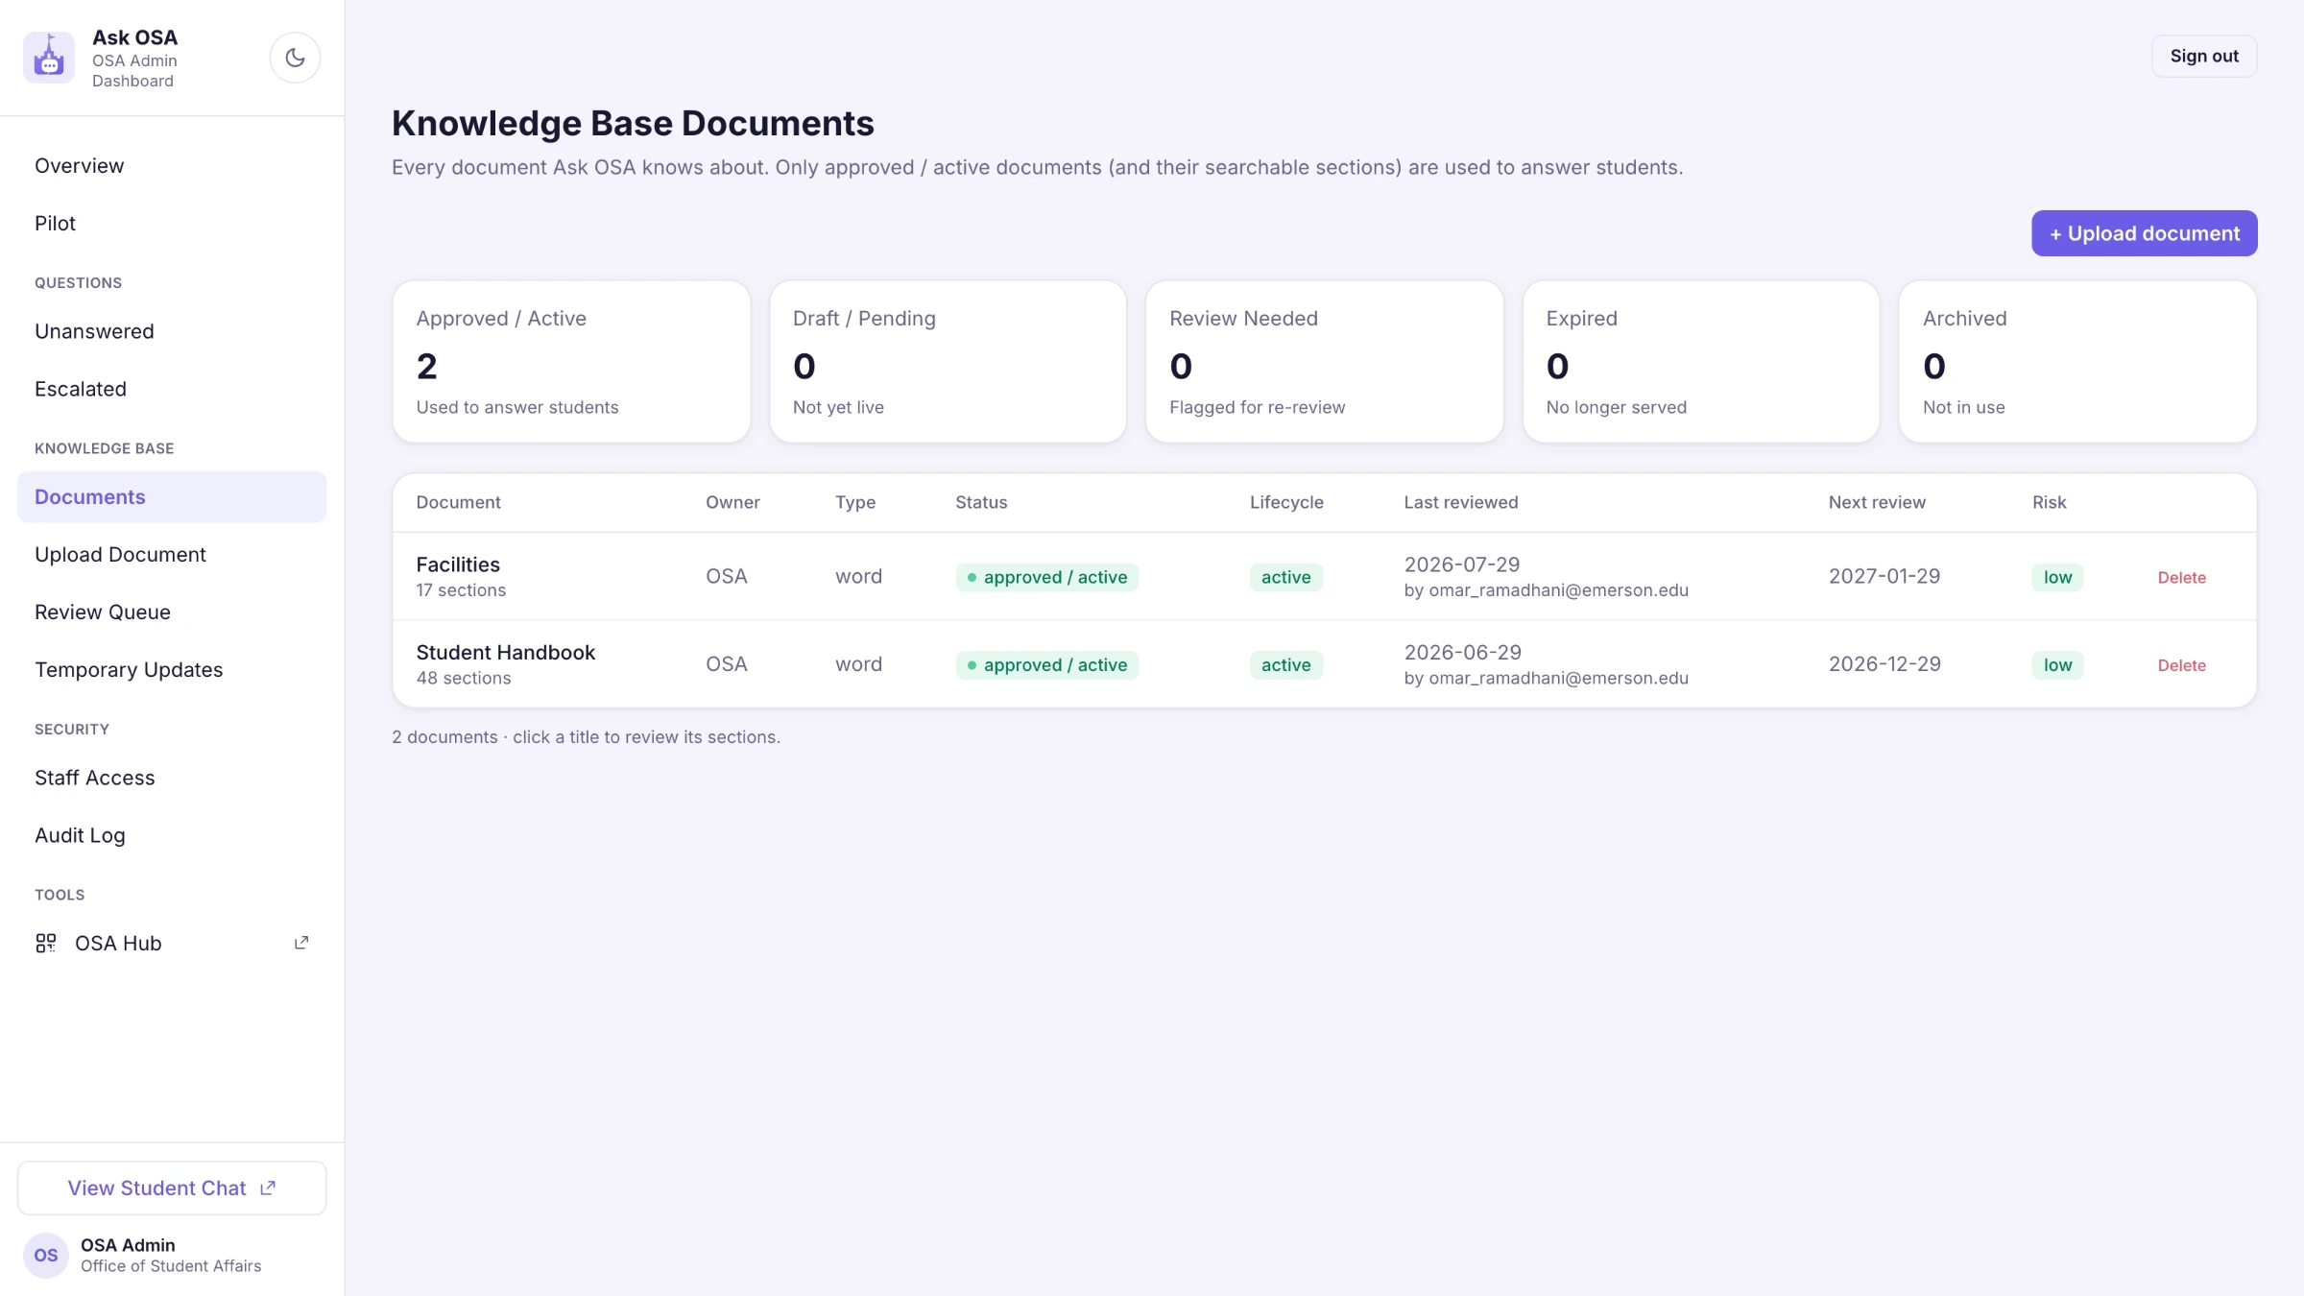Click View Student Chat button
This screenshot has width=2304, height=1296.
click(172, 1188)
